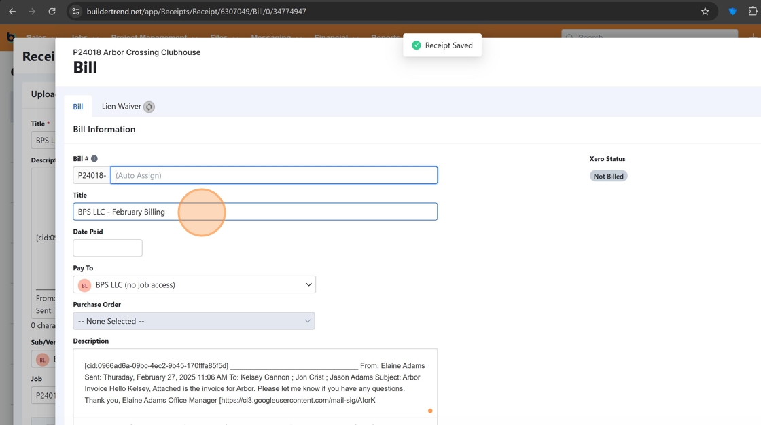The image size is (761, 425).
Task: Click the BL avatar in Pay To
Action: [84, 285]
